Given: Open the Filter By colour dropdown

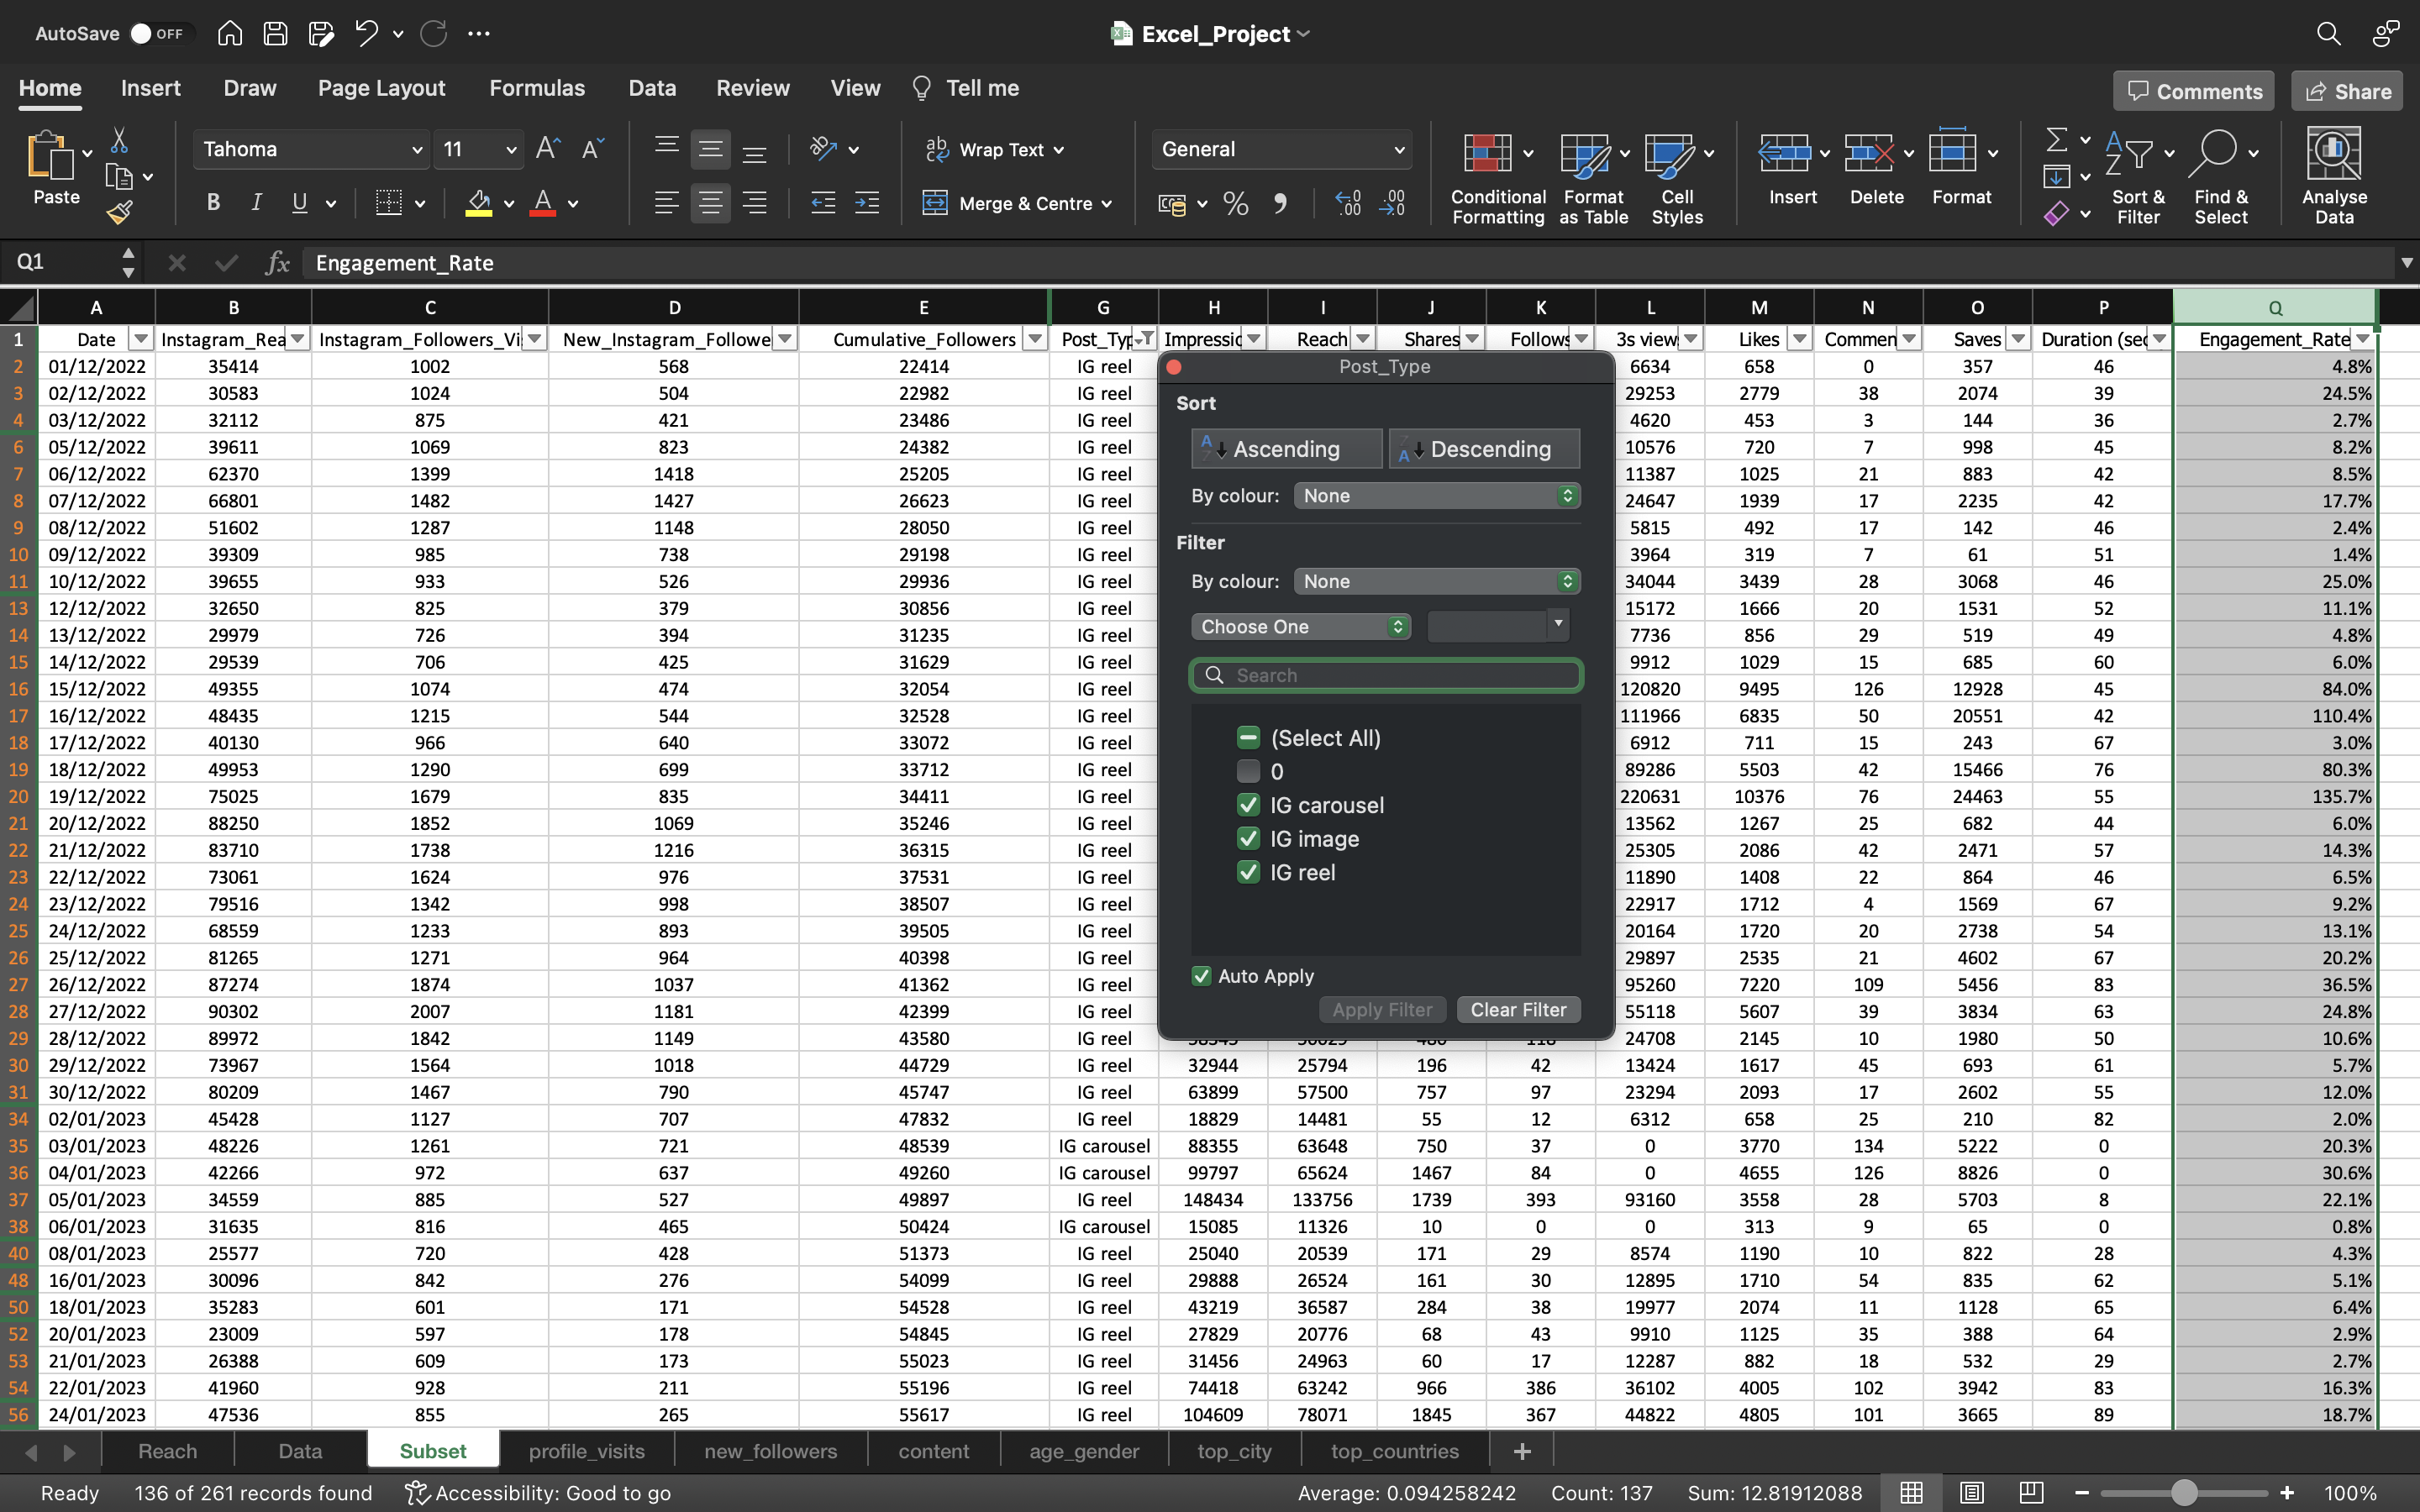Looking at the screenshot, I should coord(1437,581).
